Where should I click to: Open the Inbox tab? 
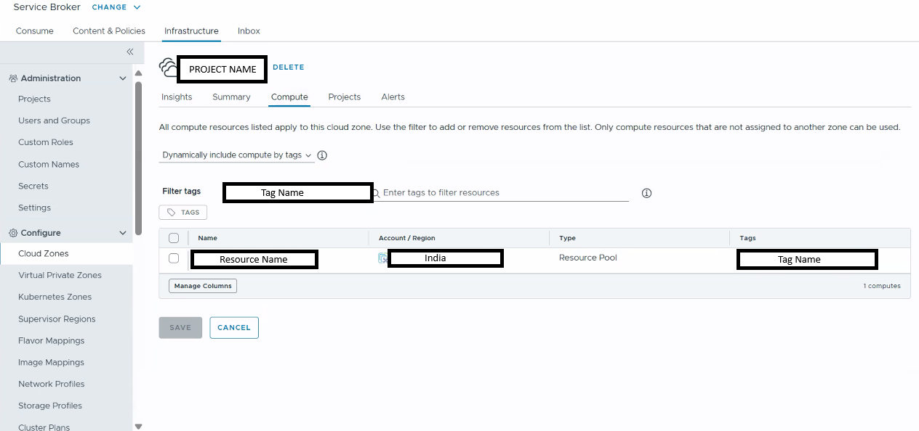[x=249, y=31]
